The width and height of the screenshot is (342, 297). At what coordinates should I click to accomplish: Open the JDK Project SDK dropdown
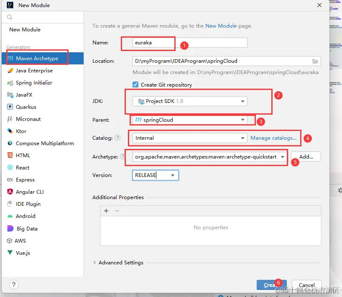point(190,101)
